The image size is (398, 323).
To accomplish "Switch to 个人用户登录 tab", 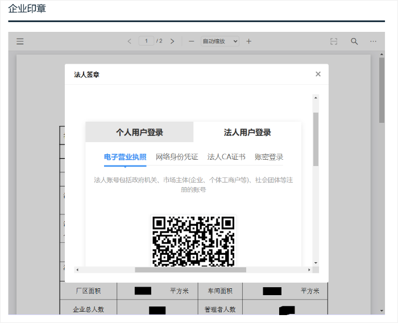I will click(x=139, y=132).
